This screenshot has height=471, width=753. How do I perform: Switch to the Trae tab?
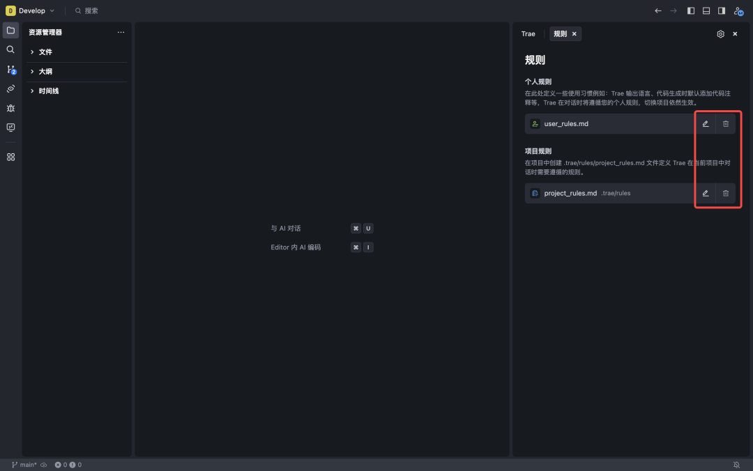tap(528, 33)
